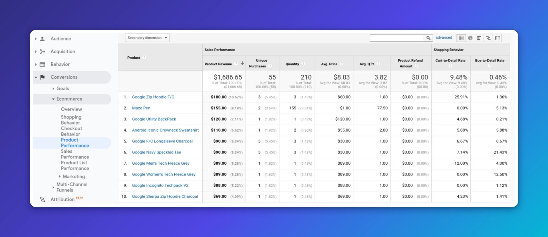Open Android Iconic Crewneck Sweatshirt link
The image size is (548, 237).
(165, 130)
